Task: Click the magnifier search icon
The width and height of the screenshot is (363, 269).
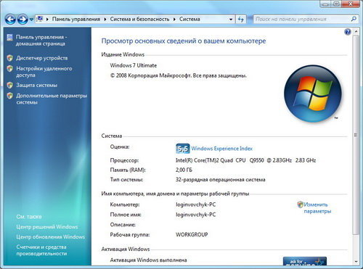Action: [x=354, y=19]
